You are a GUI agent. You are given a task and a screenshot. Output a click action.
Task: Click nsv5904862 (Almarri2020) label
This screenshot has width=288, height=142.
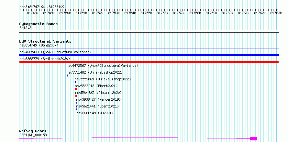[x=98, y=93]
